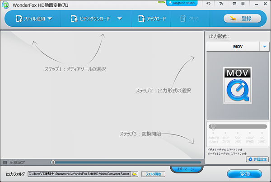271x182 pixels.
Task: Click the ビデオダウンロード button
Action: point(90,19)
